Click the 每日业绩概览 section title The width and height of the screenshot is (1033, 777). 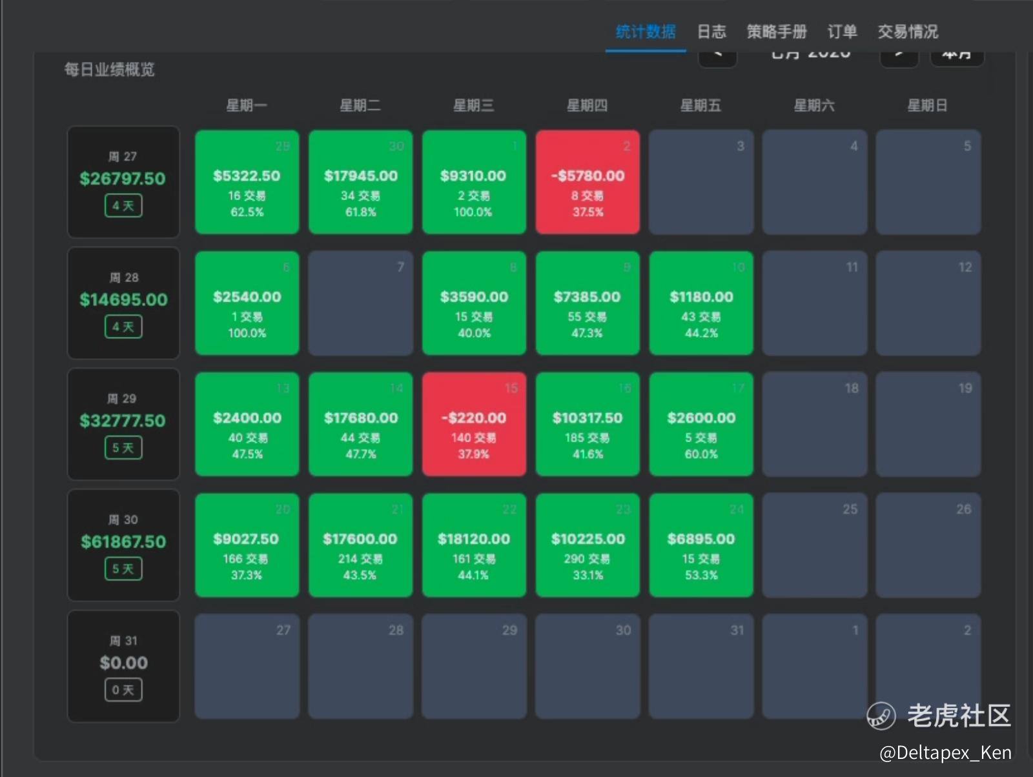(x=110, y=70)
